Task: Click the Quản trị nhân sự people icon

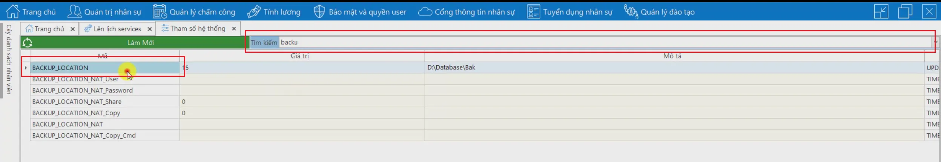Action: click(74, 11)
